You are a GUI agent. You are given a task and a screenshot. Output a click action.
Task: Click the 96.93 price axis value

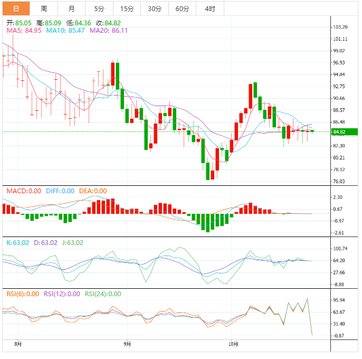pos(339,63)
